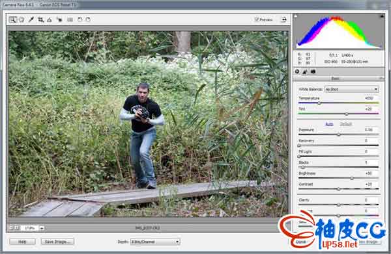
Task: Open the zoom level dropdown arrow
Action: (42, 227)
